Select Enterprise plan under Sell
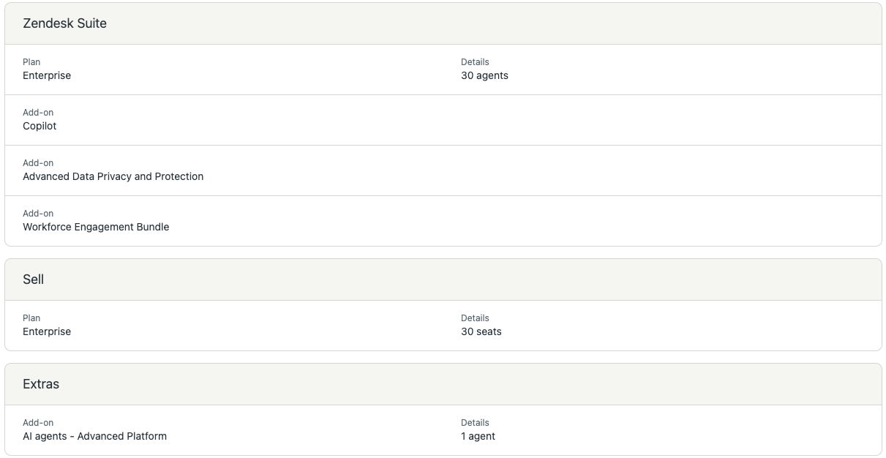 coord(47,331)
